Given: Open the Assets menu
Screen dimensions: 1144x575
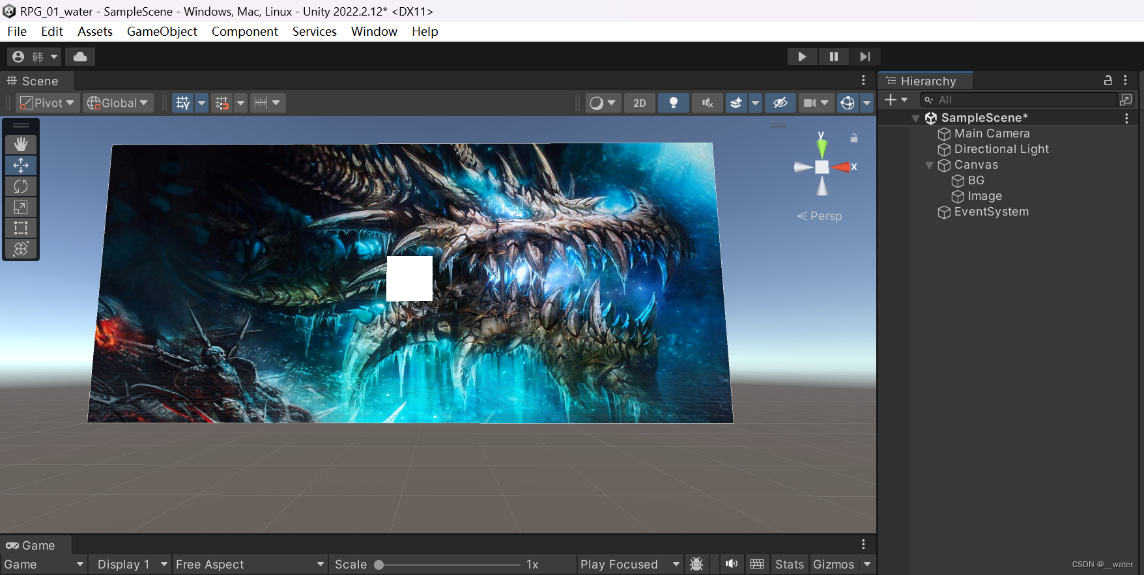Looking at the screenshot, I should pyautogui.click(x=95, y=31).
